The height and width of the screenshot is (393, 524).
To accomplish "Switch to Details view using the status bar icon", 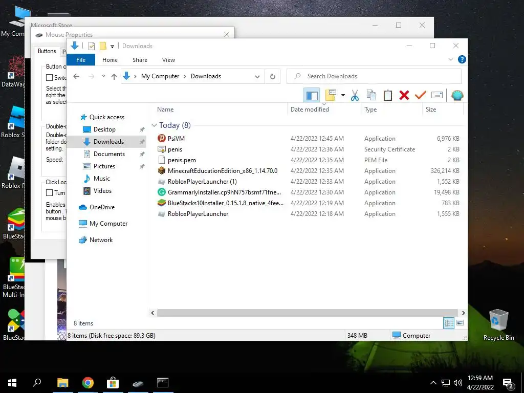I will [x=449, y=323].
